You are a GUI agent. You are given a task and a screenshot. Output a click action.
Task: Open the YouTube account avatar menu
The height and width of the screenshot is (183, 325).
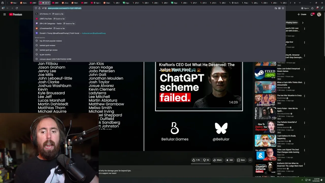pos(319,14)
